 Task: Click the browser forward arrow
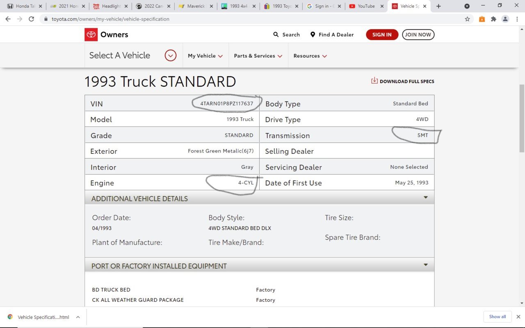pyautogui.click(x=19, y=19)
